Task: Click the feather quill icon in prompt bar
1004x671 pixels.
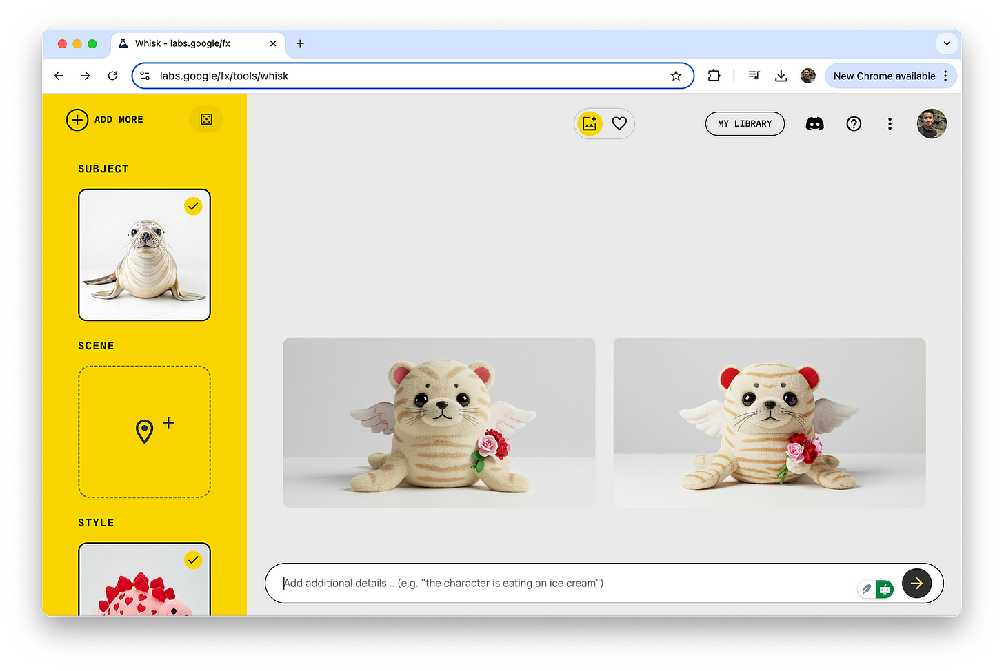Action: [x=865, y=589]
